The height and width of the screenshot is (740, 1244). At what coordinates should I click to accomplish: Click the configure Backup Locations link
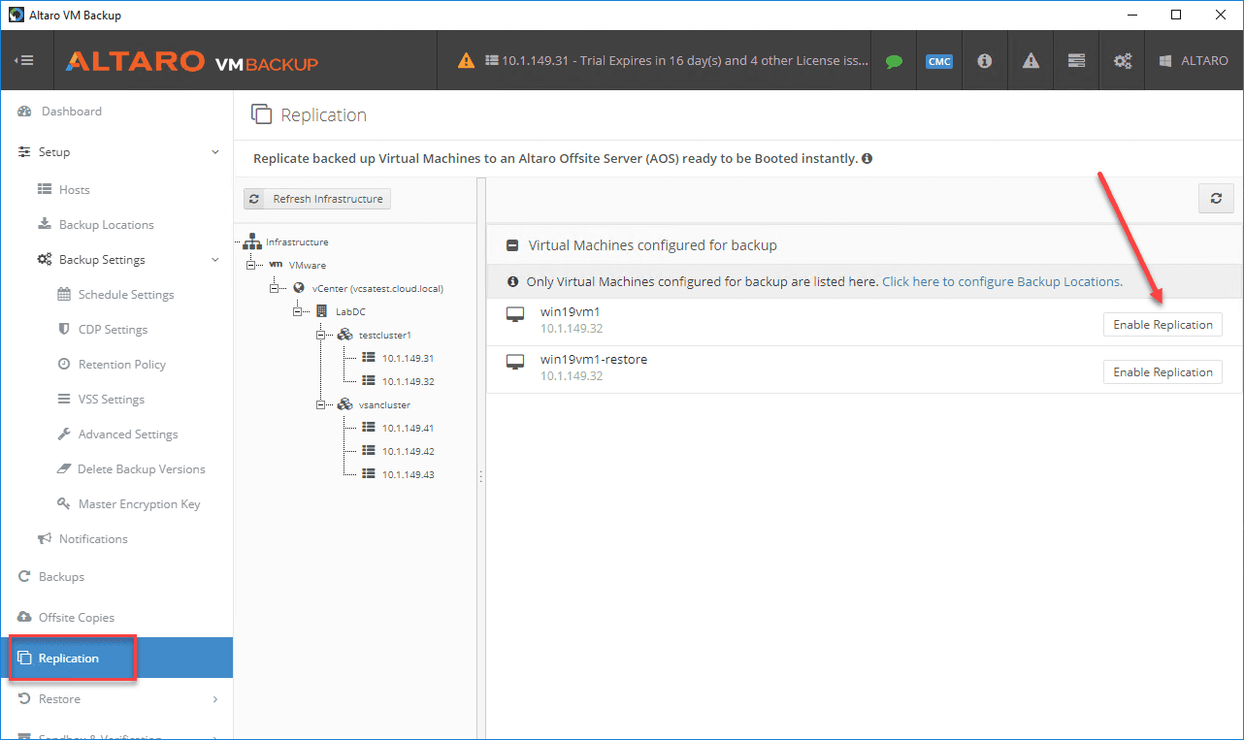(x=1001, y=282)
